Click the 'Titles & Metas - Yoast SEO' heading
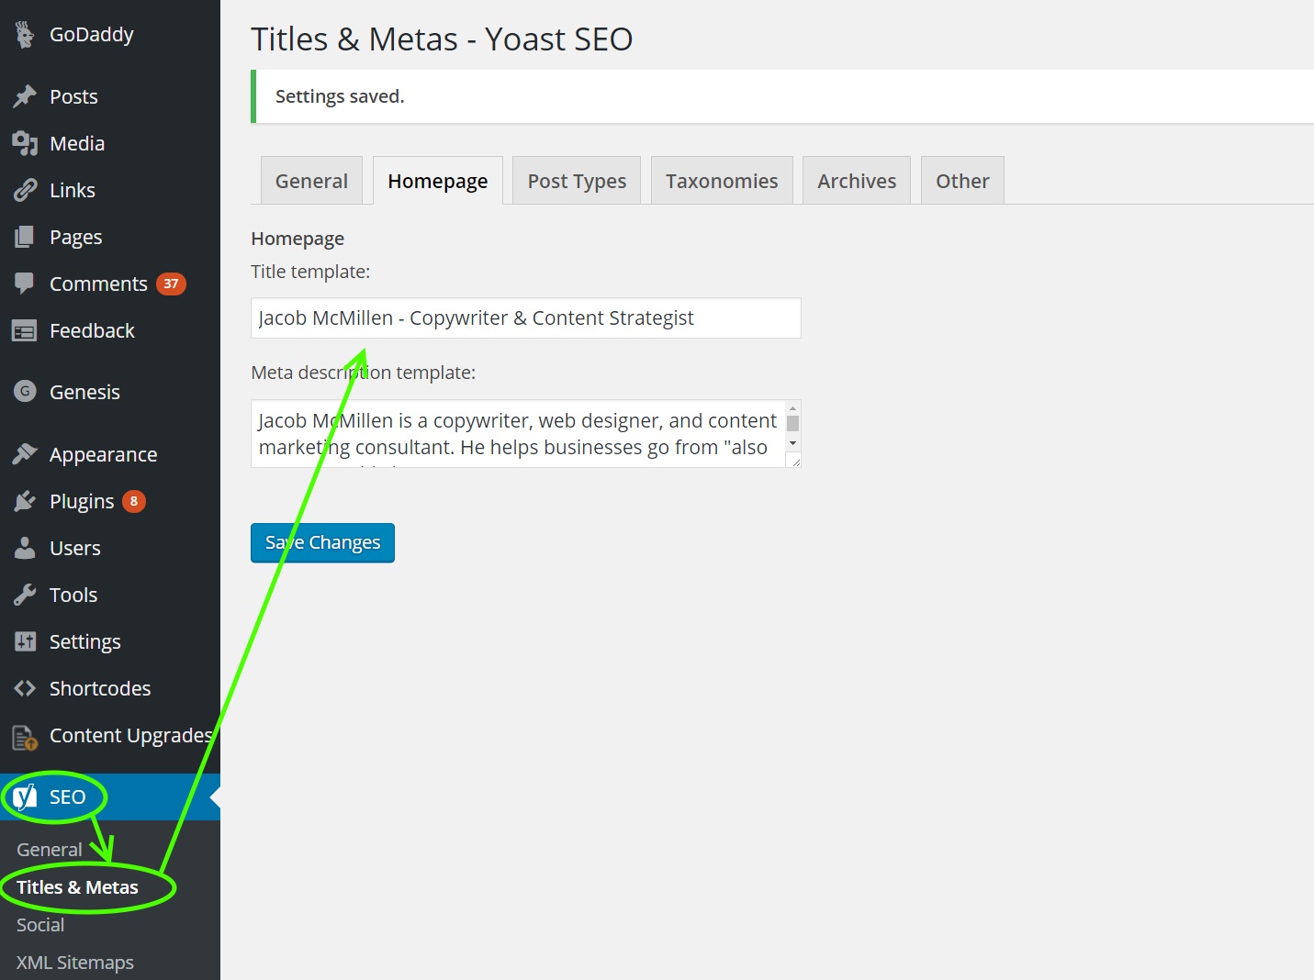Image resolution: width=1314 pixels, height=980 pixels. pyautogui.click(x=442, y=39)
